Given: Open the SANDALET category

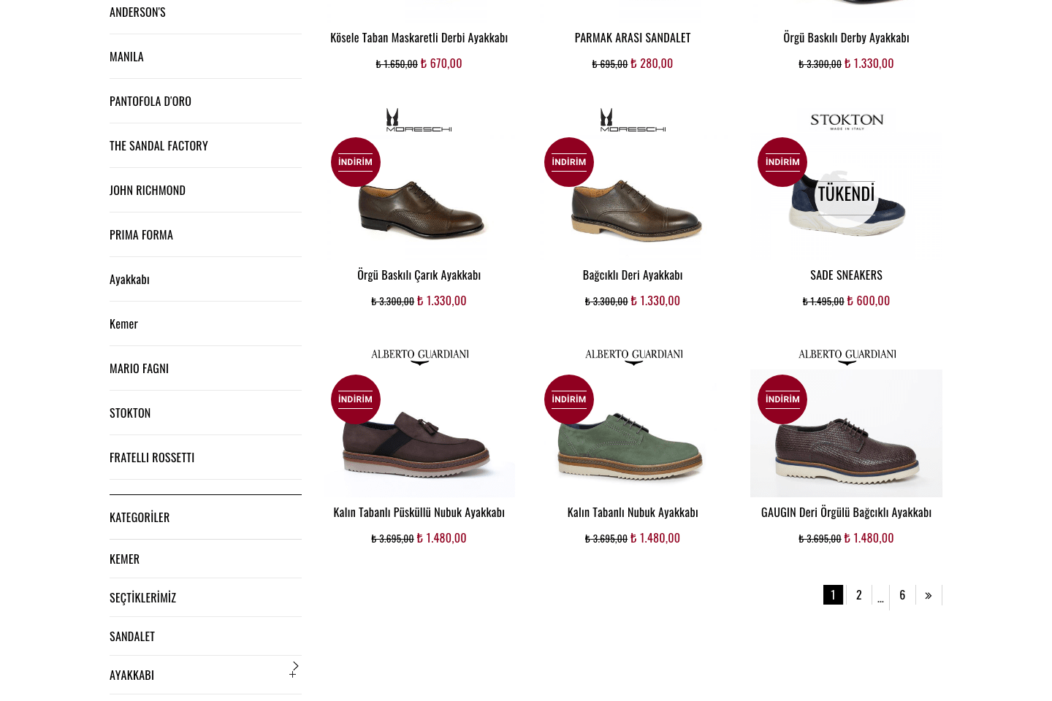Looking at the screenshot, I should tap(132, 637).
